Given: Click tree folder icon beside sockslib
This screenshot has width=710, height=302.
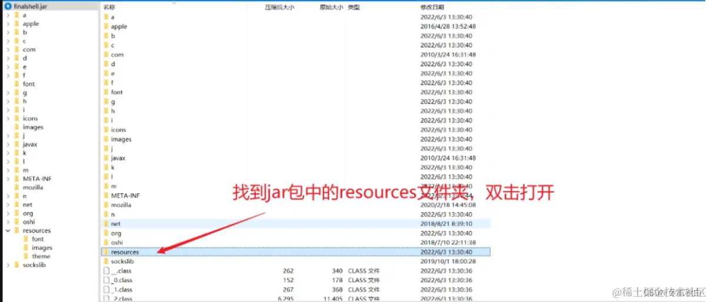Looking at the screenshot, I should (17, 266).
